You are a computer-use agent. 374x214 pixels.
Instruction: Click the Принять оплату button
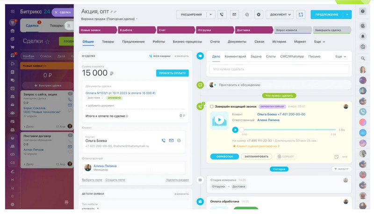[173, 73]
